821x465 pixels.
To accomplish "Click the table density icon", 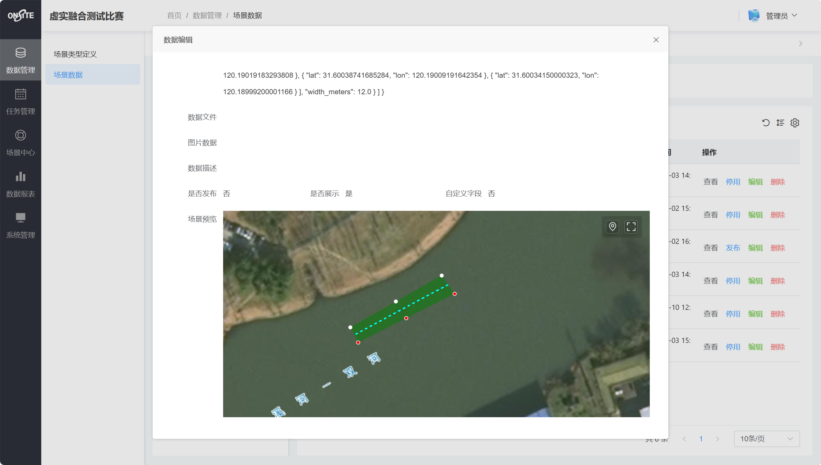I will coord(780,123).
